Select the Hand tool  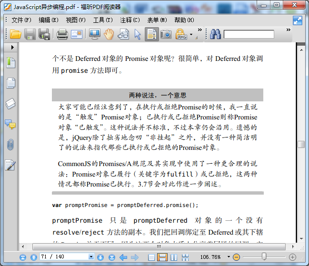(109, 34)
